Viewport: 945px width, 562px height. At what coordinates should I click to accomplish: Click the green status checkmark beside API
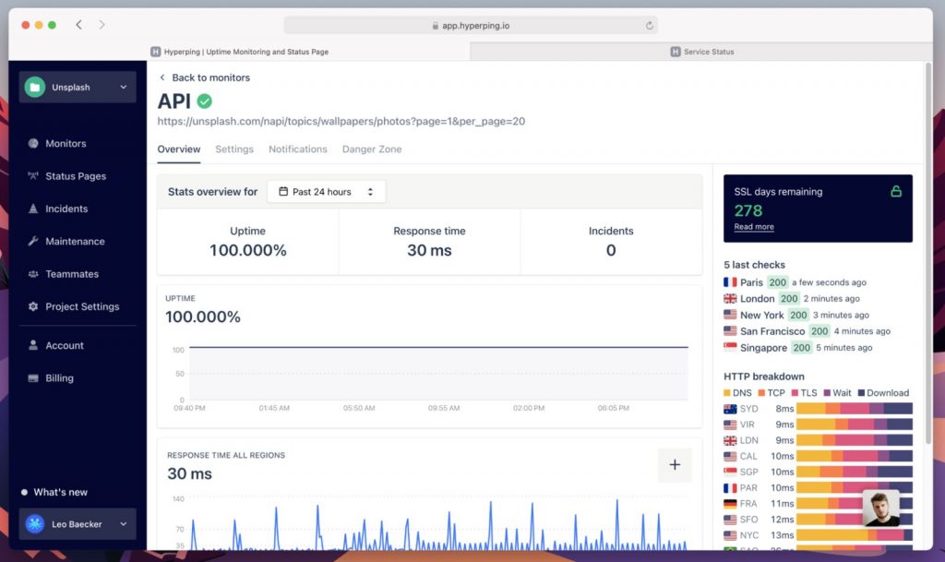205,102
